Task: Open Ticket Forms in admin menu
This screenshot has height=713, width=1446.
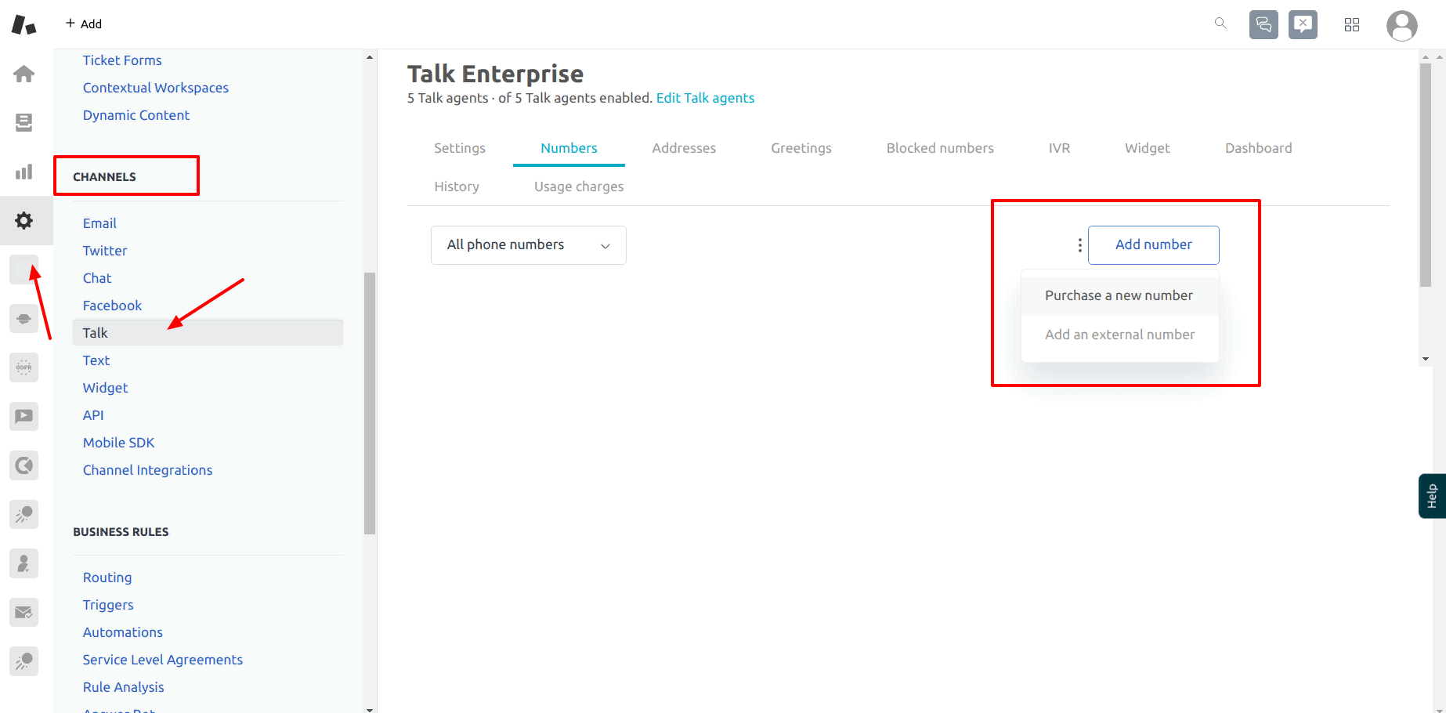Action: click(x=122, y=60)
